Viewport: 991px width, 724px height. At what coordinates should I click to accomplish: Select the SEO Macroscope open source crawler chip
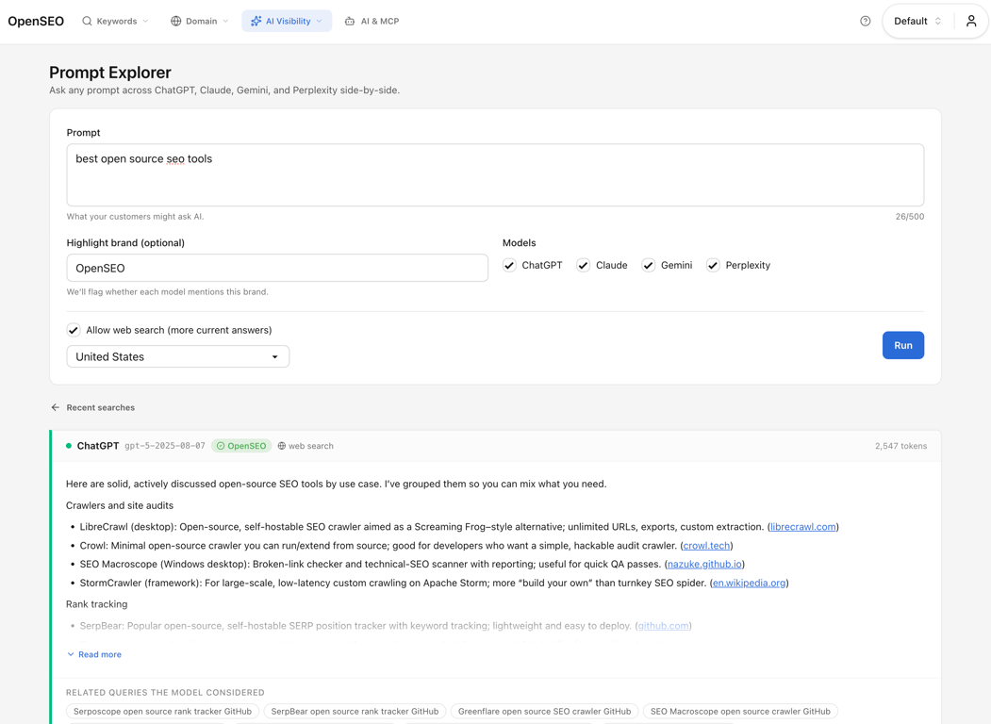tap(740, 712)
